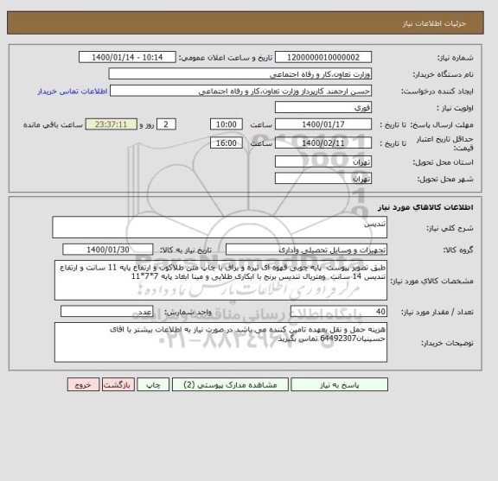Click the واحد شمارش label
Viewport: 498px width, 481px height.
coord(188,313)
